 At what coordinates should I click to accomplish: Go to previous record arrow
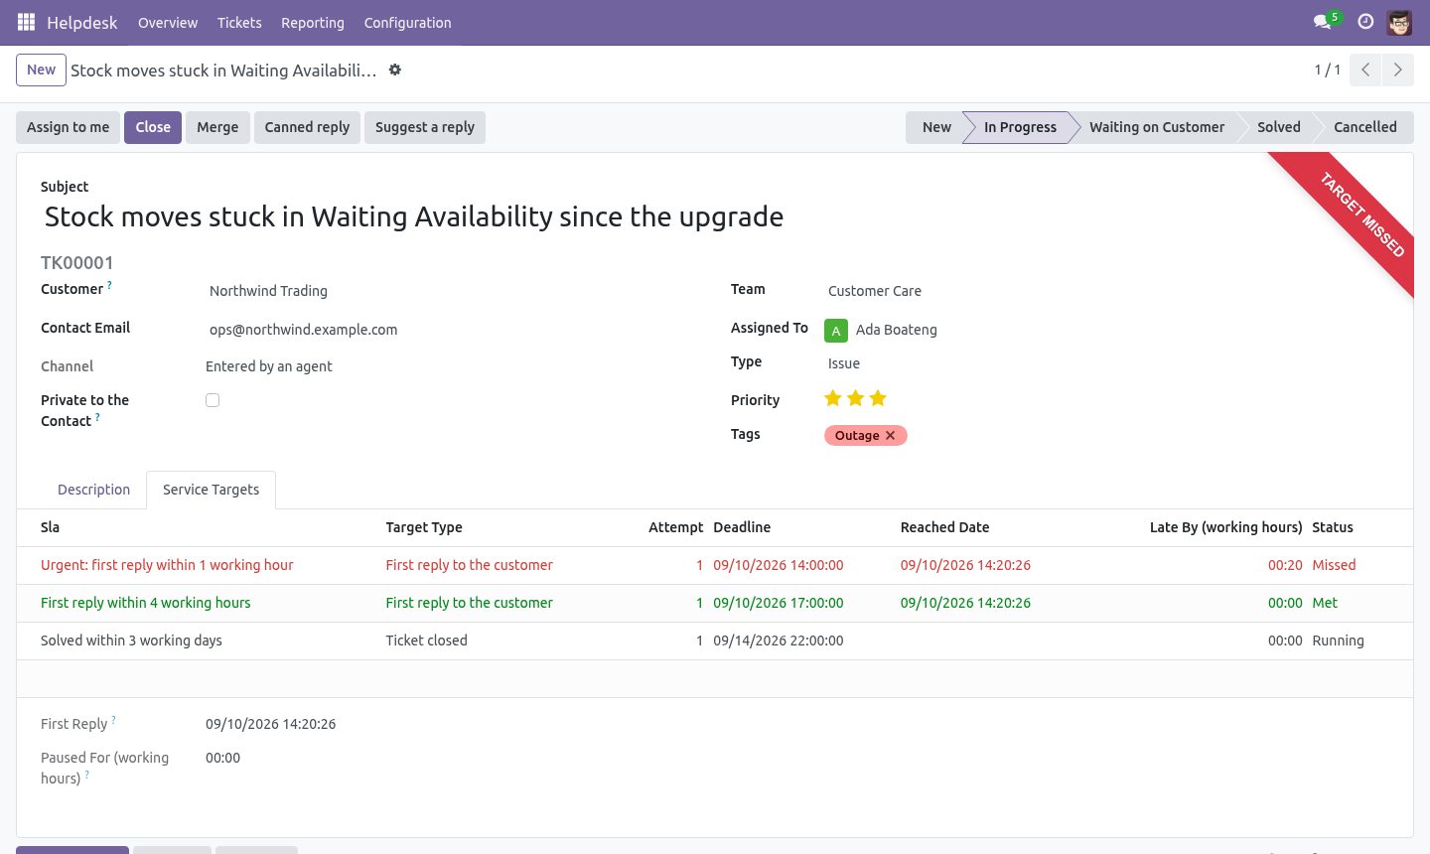point(1365,70)
